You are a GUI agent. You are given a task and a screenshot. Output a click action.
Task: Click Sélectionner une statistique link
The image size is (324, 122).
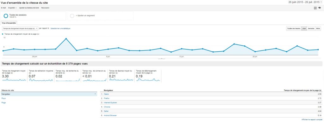pos(60,28)
